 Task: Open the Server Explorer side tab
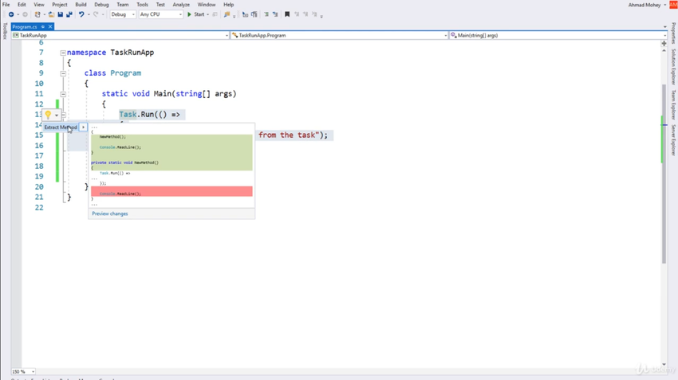click(x=673, y=140)
